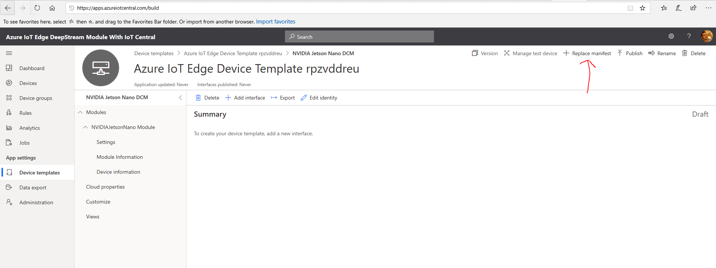Click Replace manifest button

(587, 53)
